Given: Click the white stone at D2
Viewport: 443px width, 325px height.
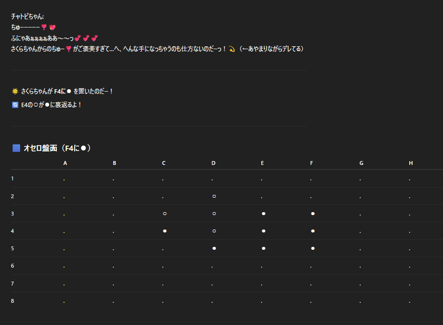Looking at the screenshot, I should coord(214,196).
